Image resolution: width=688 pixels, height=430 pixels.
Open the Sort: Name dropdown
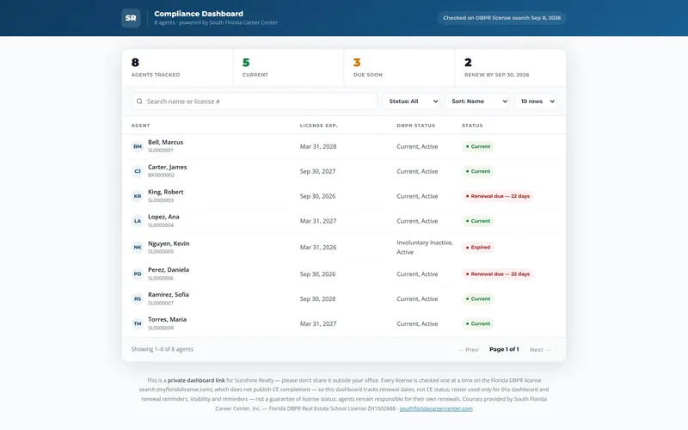point(477,101)
